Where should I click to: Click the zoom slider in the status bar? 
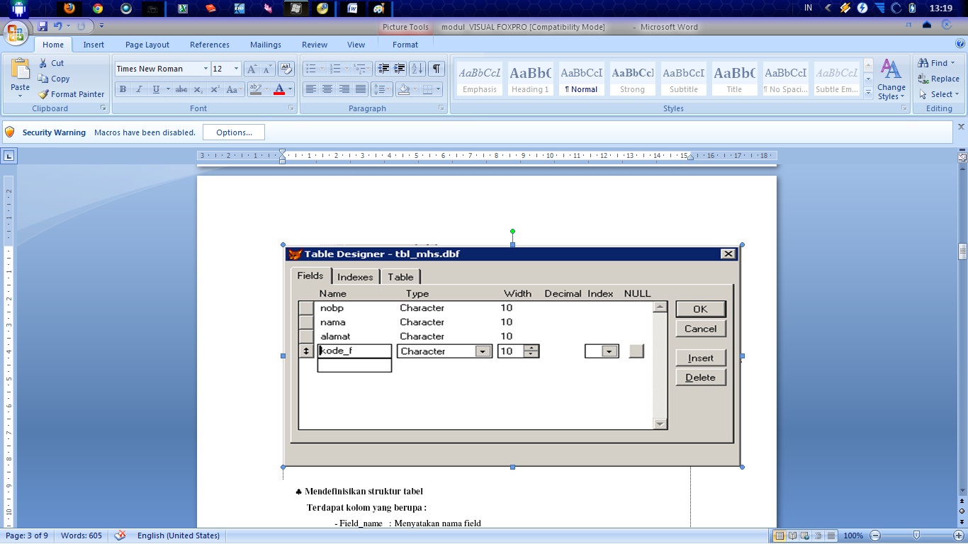pos(916,535)
